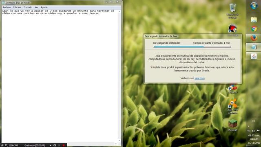Image resolution: width=261 pixels, height=147 pixels.
Task: Take a snapshot with recorder camera icon
Action: click(55, 145)
